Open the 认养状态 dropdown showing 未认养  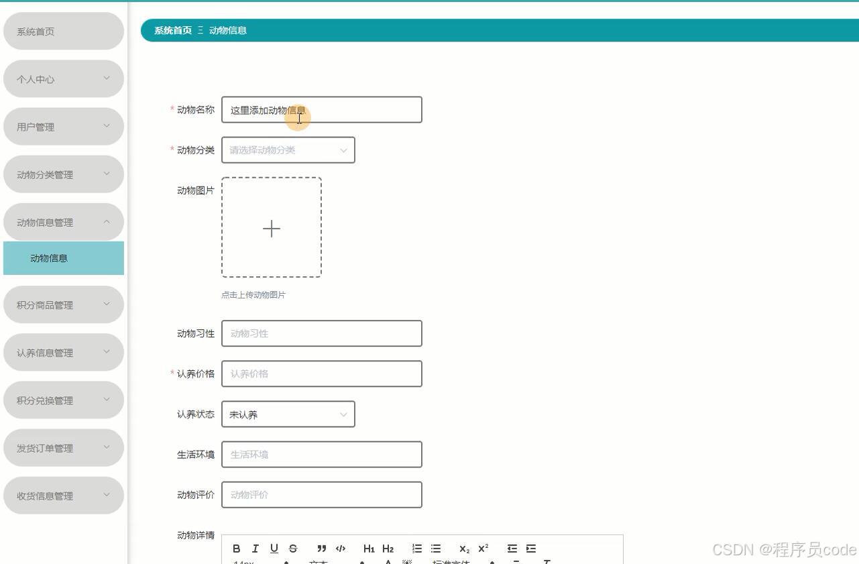287,414
